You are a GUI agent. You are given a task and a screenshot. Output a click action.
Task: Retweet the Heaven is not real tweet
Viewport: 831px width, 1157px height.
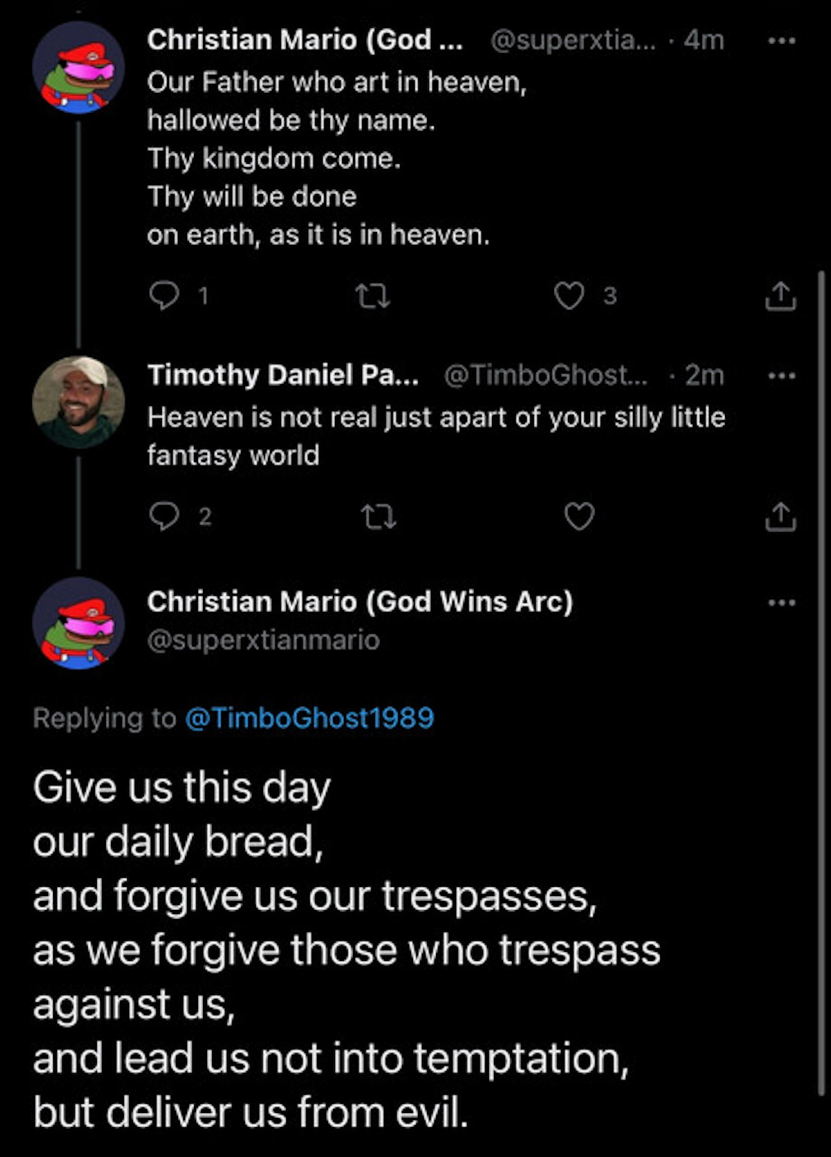pyautogui.click(x=378, y=517)
